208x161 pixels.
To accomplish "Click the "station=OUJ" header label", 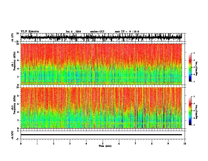I will pos(97,32).
